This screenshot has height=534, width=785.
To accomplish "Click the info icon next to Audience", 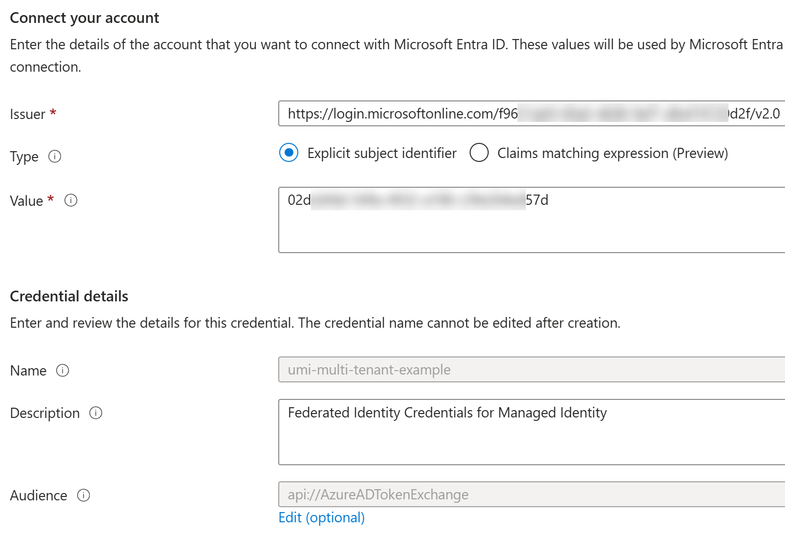I will coord(83,495).
